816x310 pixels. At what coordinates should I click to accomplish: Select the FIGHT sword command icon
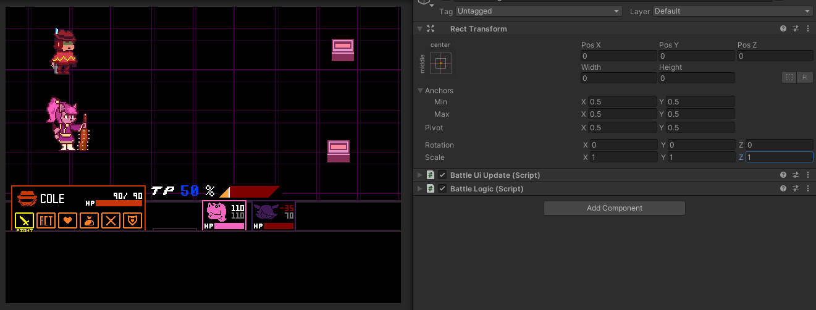24,220
